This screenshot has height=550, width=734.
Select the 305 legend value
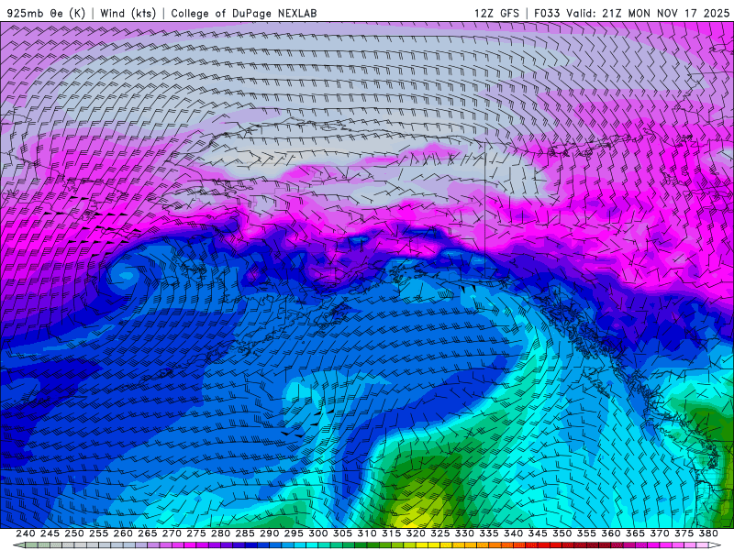click(342, 533)
